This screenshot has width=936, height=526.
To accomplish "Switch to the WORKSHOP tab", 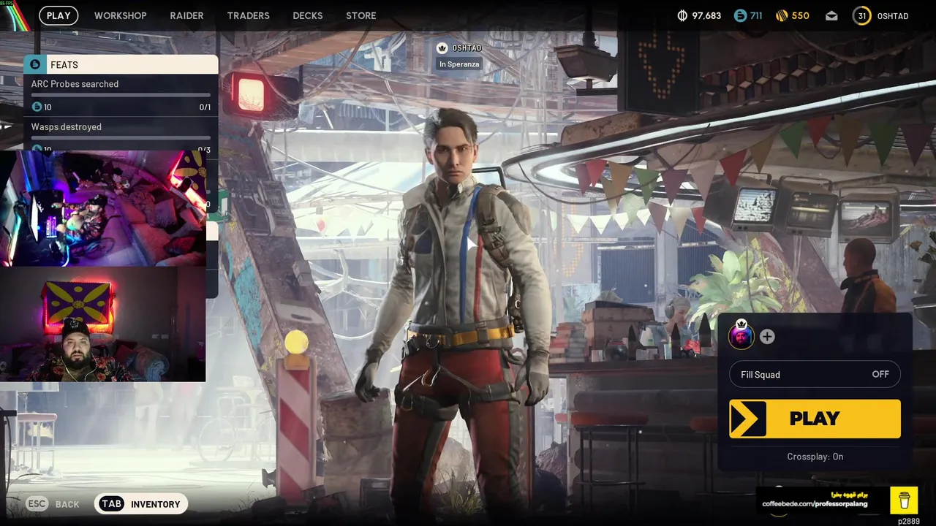I will pos(120,15).
